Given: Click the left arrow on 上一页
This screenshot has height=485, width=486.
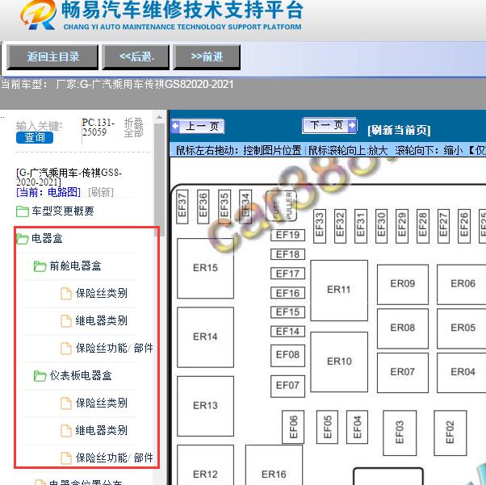Looking at the screenshot, I should coord(176,126).
